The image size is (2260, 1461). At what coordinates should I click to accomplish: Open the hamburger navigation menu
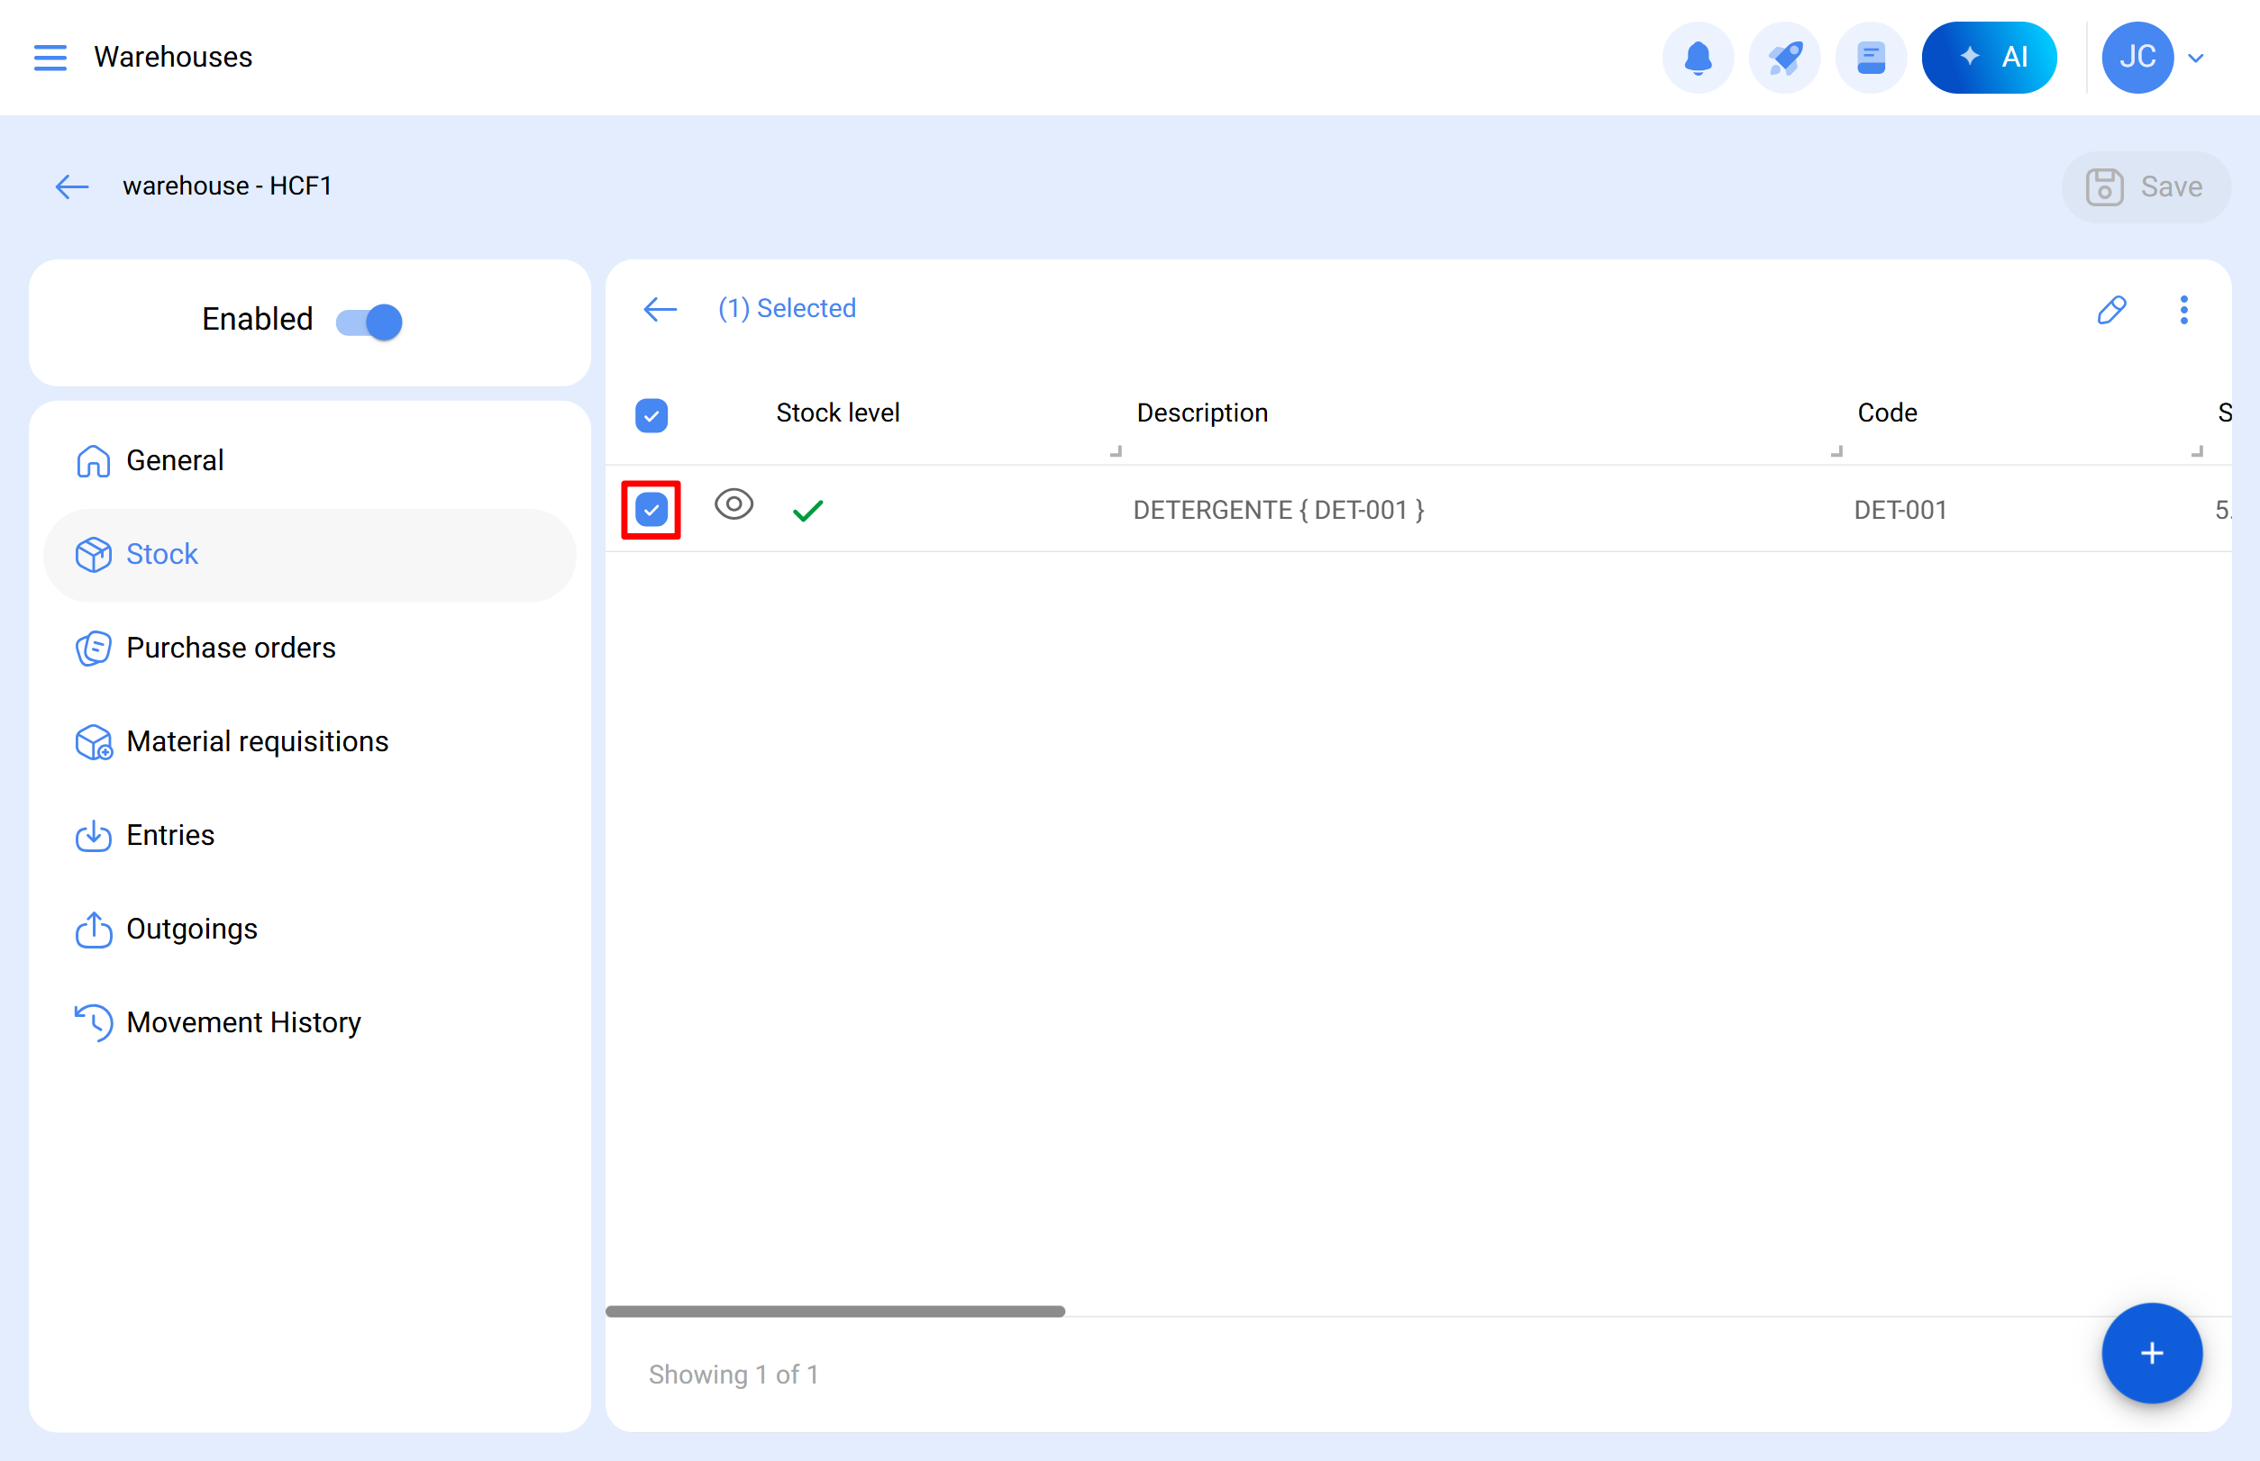click(x=50, y=57)
